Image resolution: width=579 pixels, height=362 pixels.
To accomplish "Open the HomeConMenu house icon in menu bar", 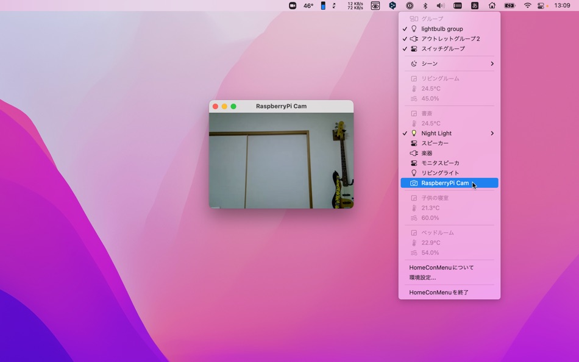I will [x=492, y=5].
